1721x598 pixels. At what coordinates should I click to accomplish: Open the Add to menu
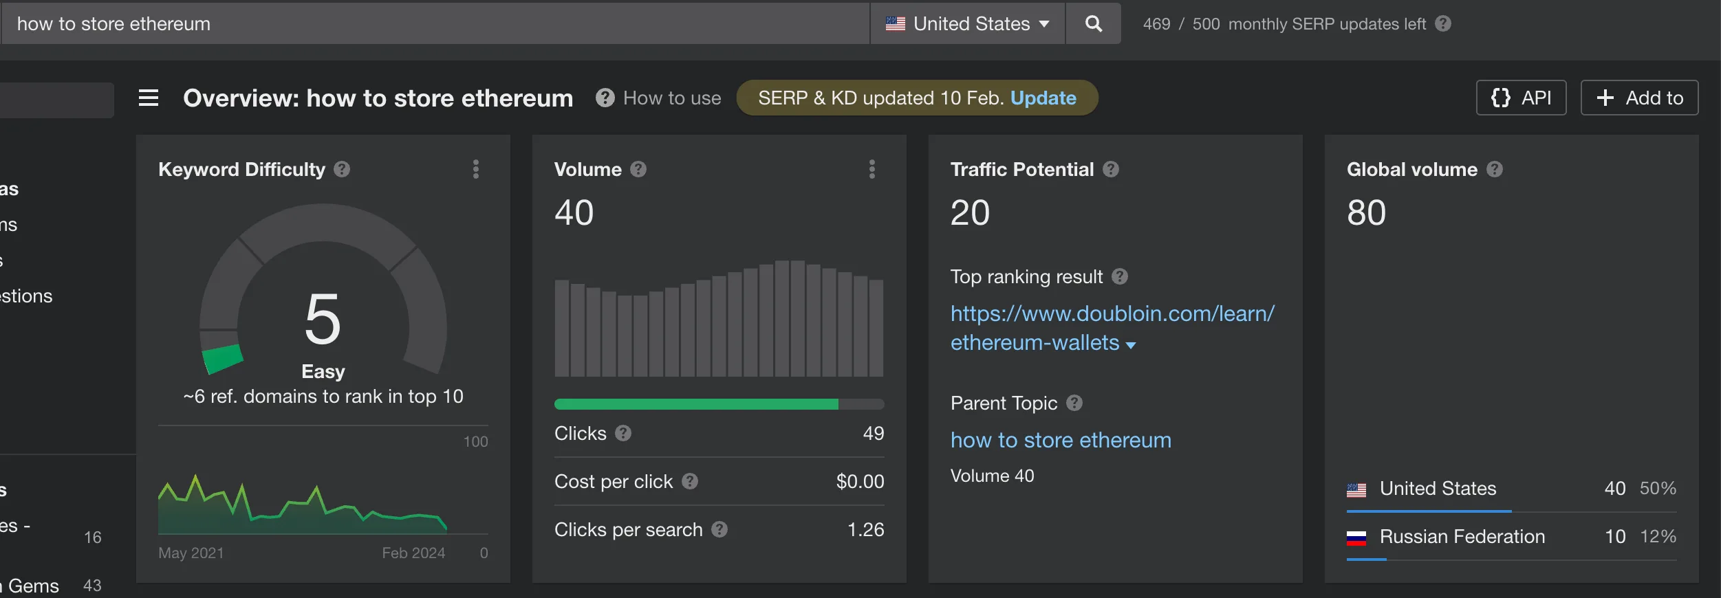1639,98
